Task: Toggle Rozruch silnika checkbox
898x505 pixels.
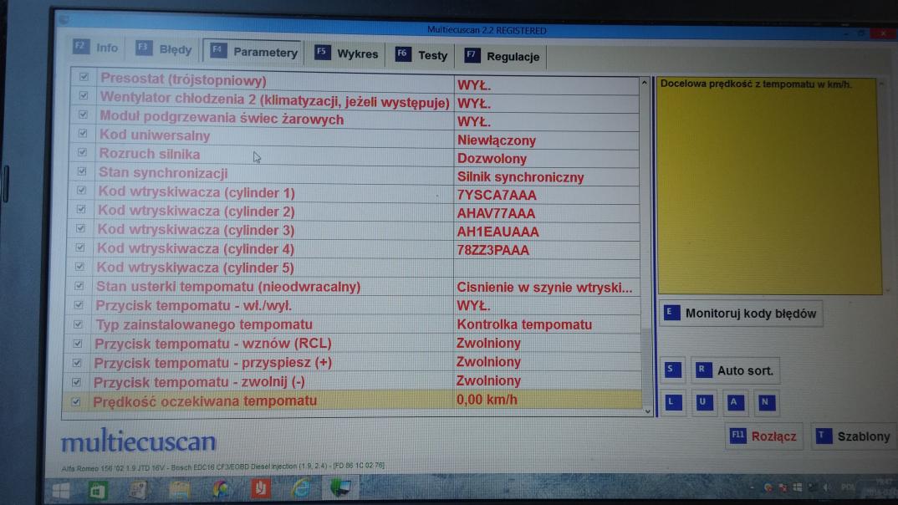Action: pyautogui.click(x=82, y=152)
